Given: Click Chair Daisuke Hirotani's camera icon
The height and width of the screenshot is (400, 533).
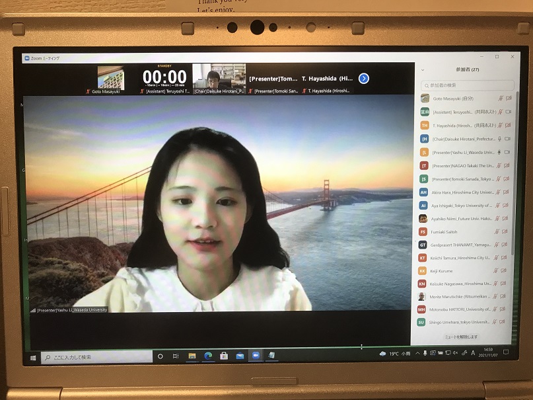Looking at the screenshot, I should tap(507, 139).
